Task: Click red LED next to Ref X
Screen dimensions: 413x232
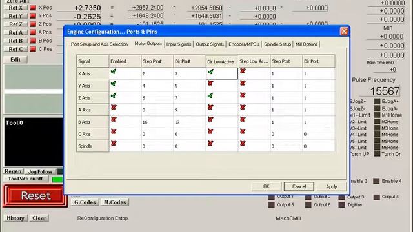Action: point(33,8)
